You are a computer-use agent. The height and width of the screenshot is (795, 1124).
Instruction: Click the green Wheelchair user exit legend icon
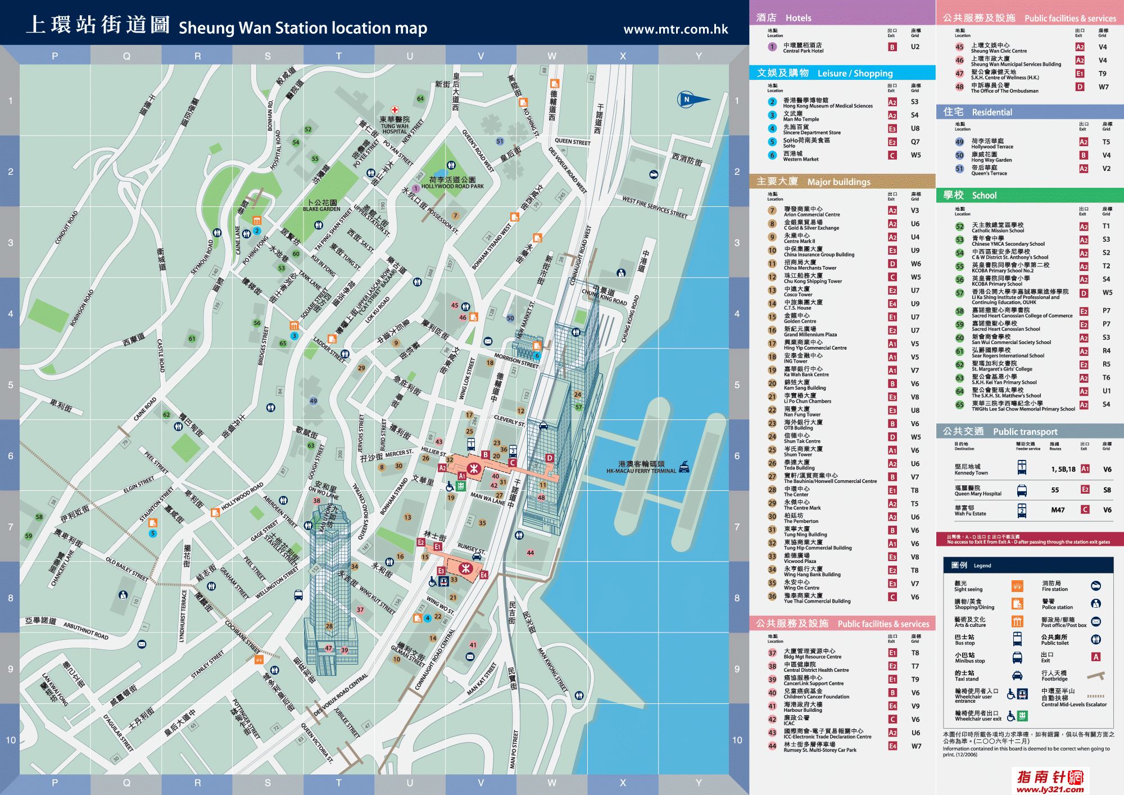click(1022, 716)
